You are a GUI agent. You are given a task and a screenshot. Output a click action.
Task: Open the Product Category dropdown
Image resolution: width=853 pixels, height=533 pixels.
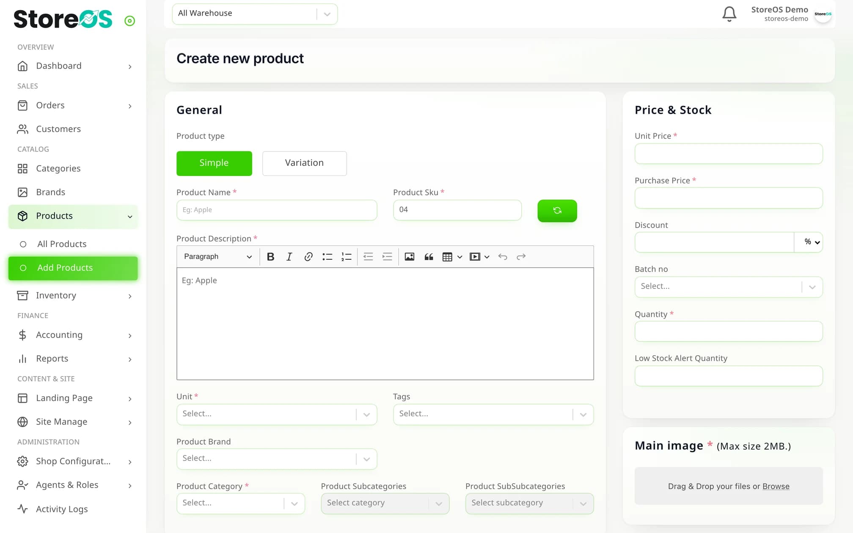point(240,503)
